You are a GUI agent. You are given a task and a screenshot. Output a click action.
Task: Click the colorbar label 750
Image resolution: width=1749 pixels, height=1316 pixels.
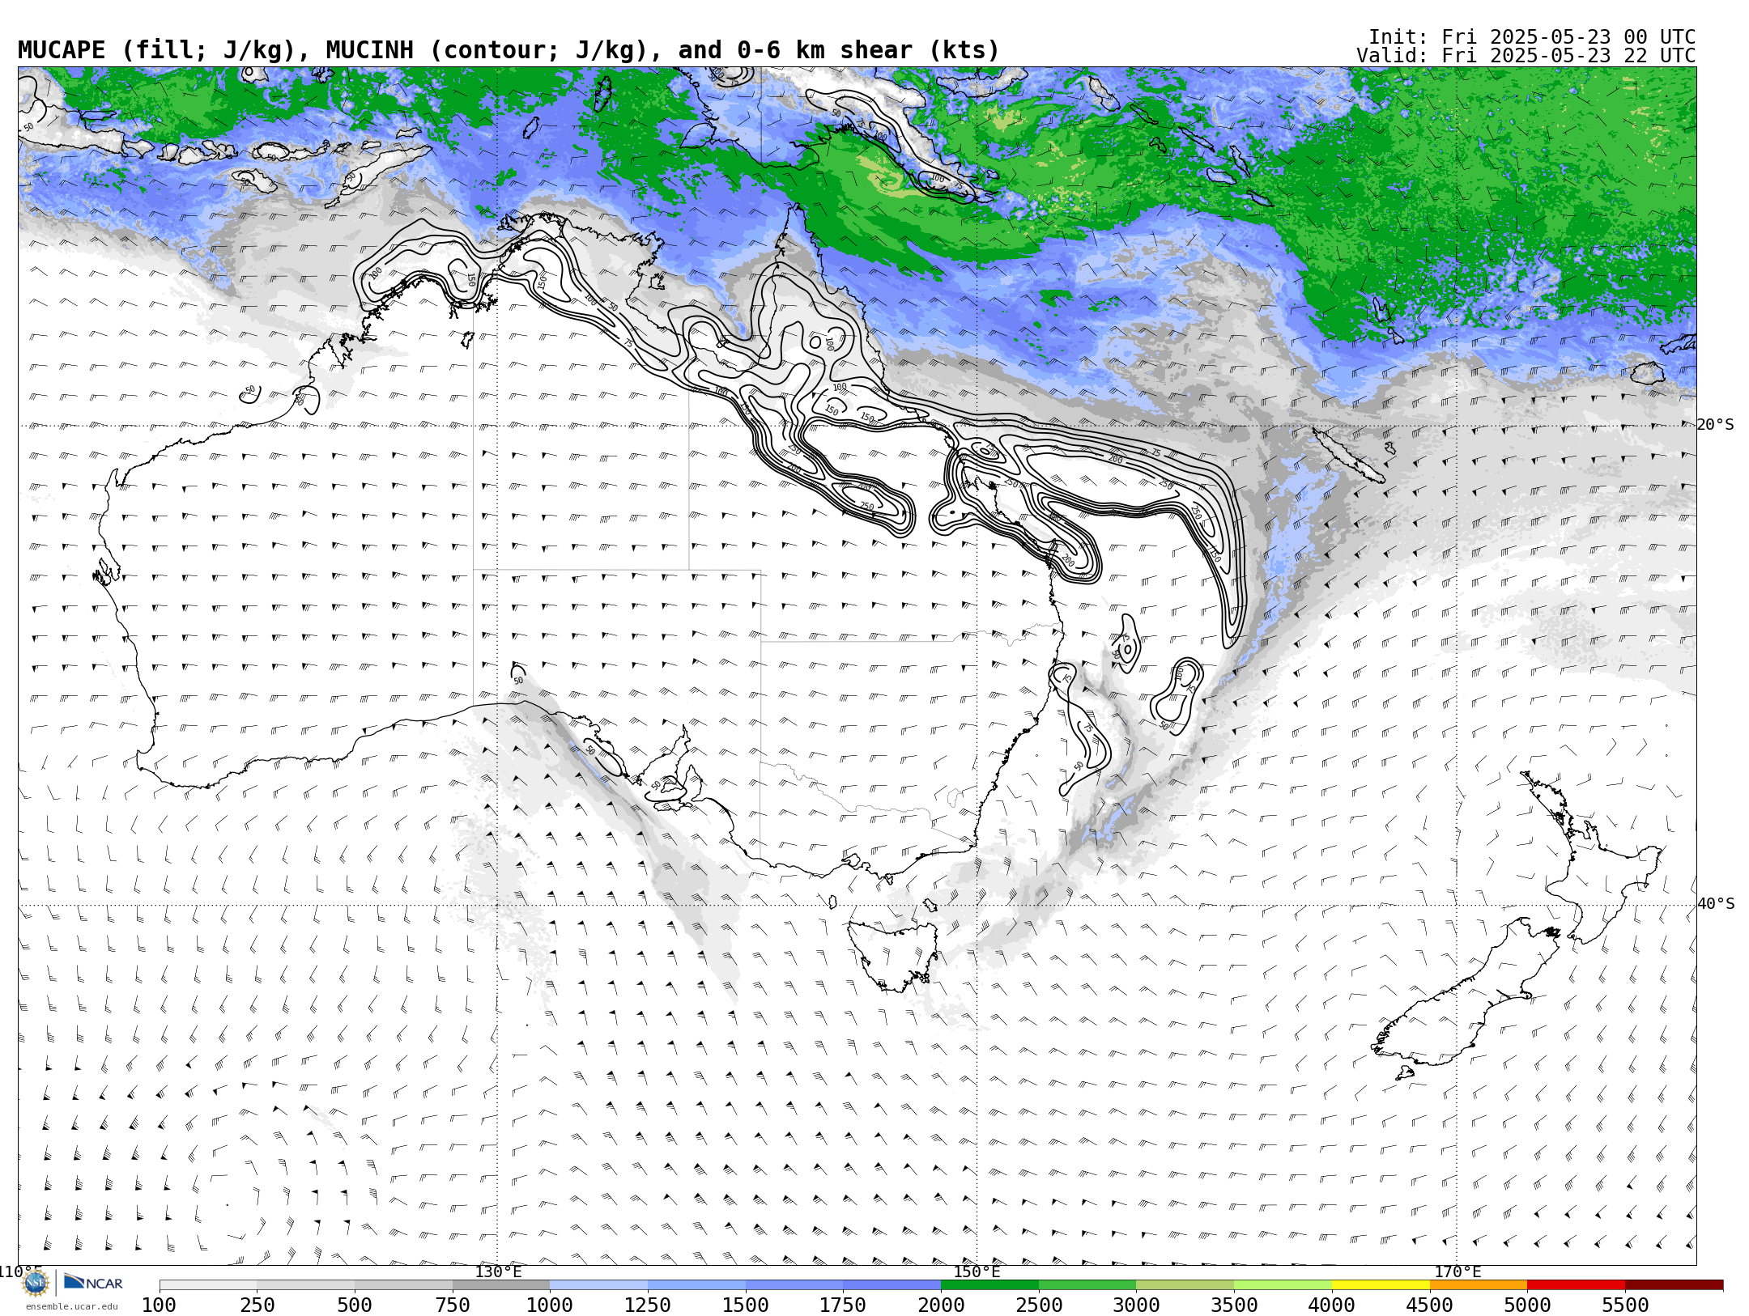coord(453,1305)
